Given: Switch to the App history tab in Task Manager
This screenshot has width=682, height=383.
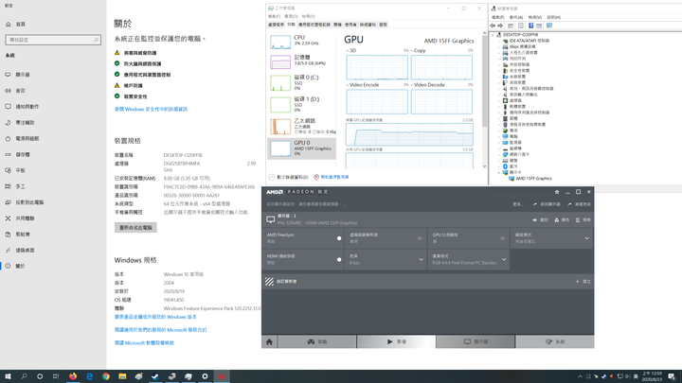Looking at the screenshot, I should click(314, 25).
